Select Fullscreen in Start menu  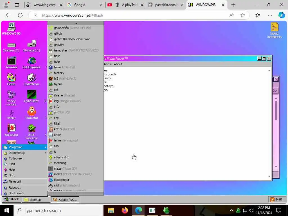pyautogui.click(x=25, y=158)
